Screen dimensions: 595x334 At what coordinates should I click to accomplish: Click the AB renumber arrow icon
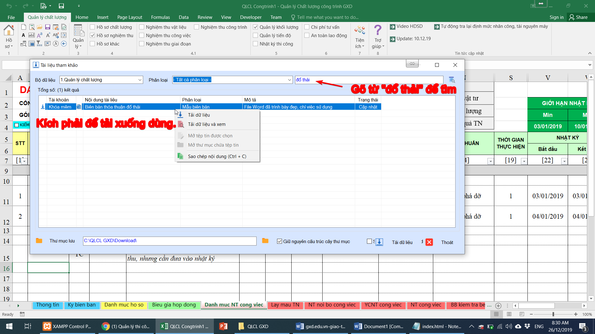point(56,35)
